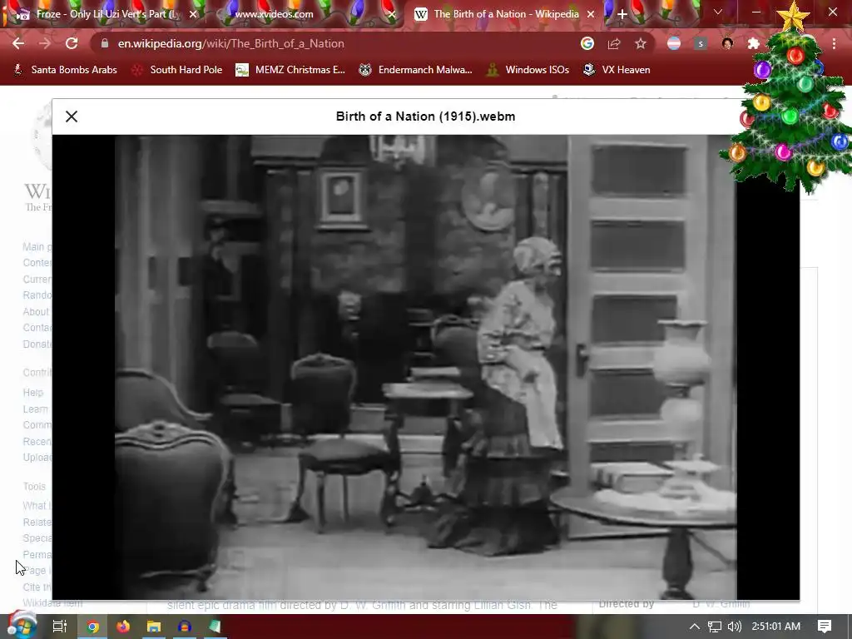Open the gray S extension icon

[x=701, y=43]
